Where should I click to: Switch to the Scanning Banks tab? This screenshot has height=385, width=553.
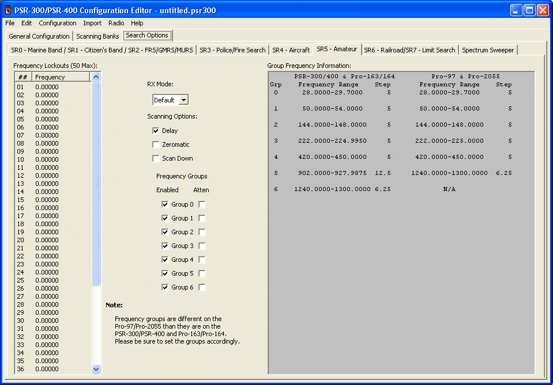[97, 36]
